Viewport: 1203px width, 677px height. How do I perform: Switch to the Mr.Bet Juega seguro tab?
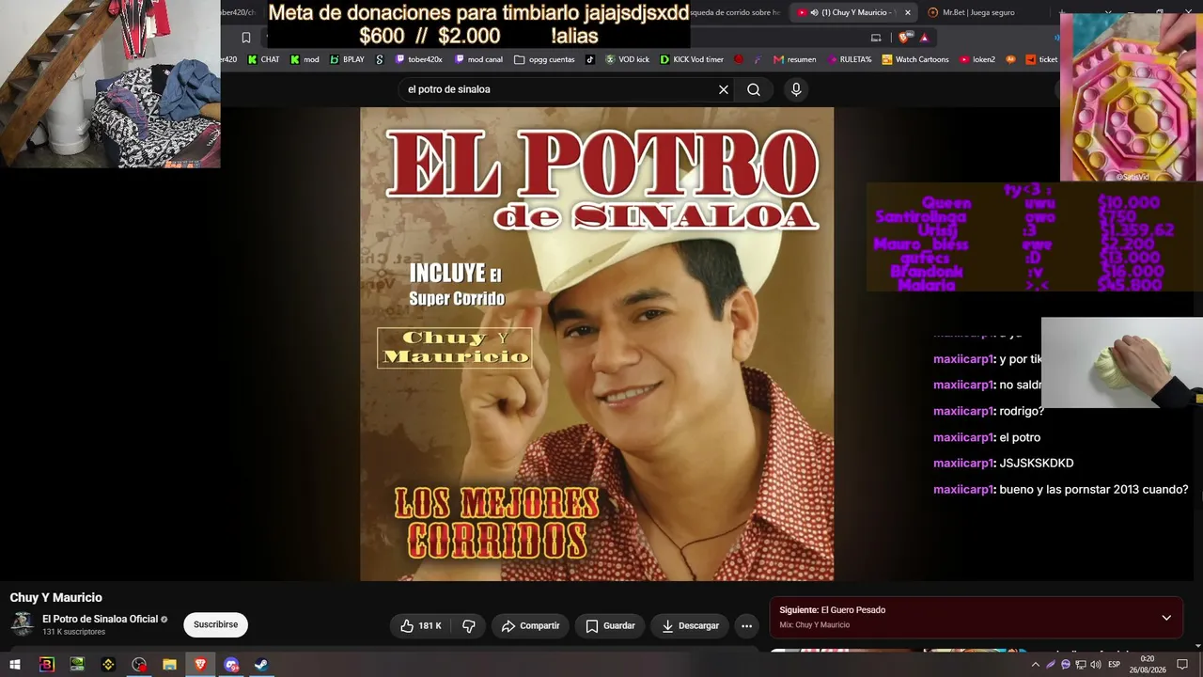coord(977,12)
